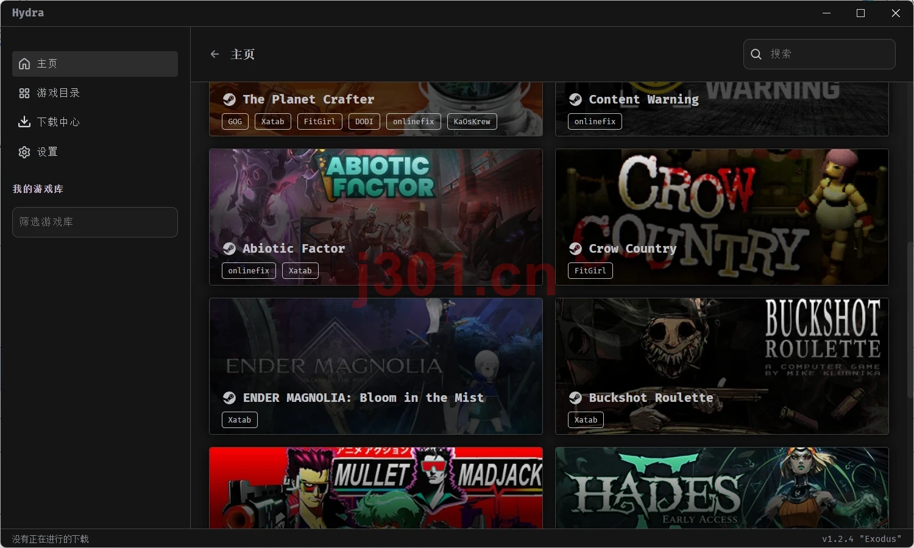The image size is (914, 548).
Task: Open 游戏目录 in the sidebar
Action: pyautogui.click(x=95, y=93)
